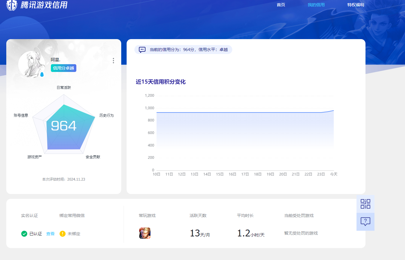Open the 查看 link for real-name verification
The height and width of the screenshot is (260, 405).
point(50,234)
